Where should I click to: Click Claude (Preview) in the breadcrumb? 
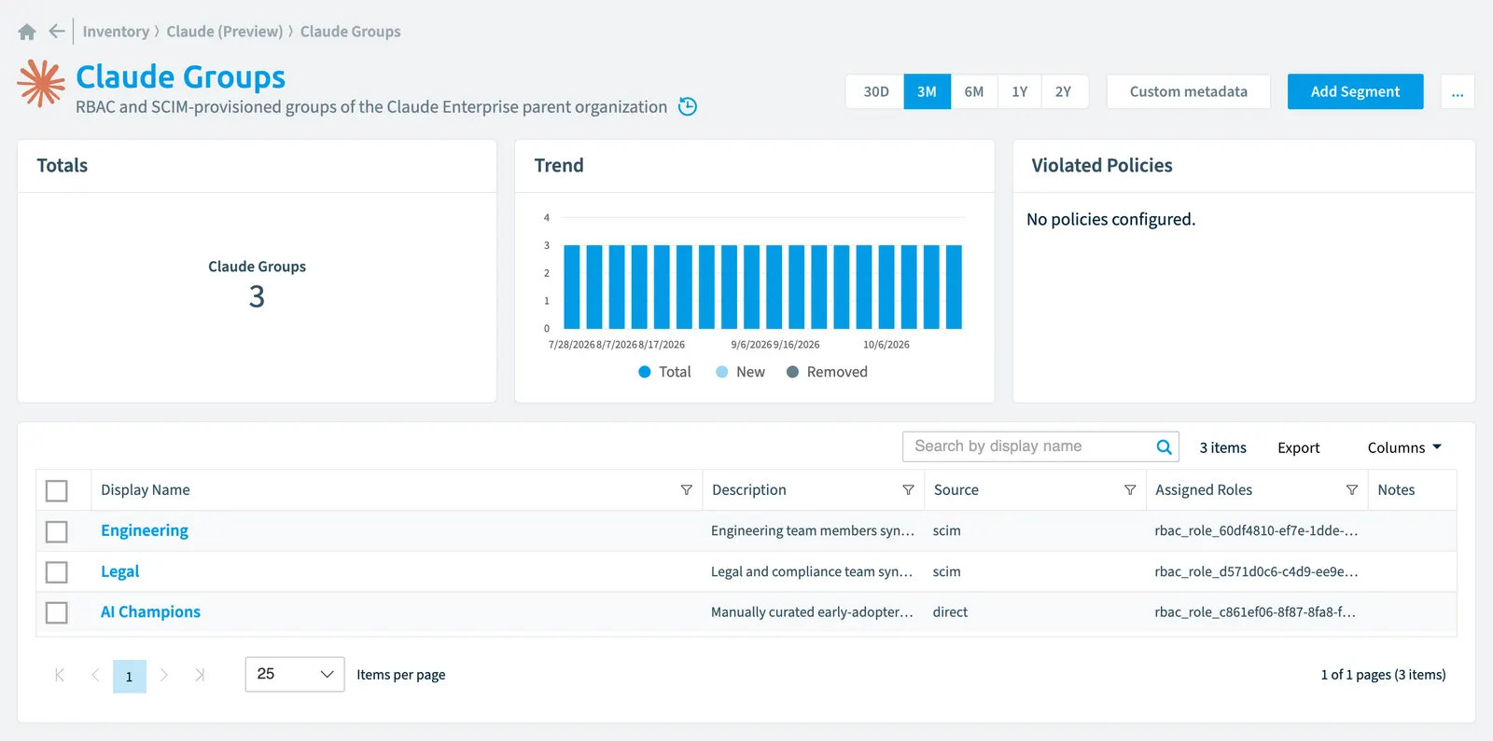[225, 32]
